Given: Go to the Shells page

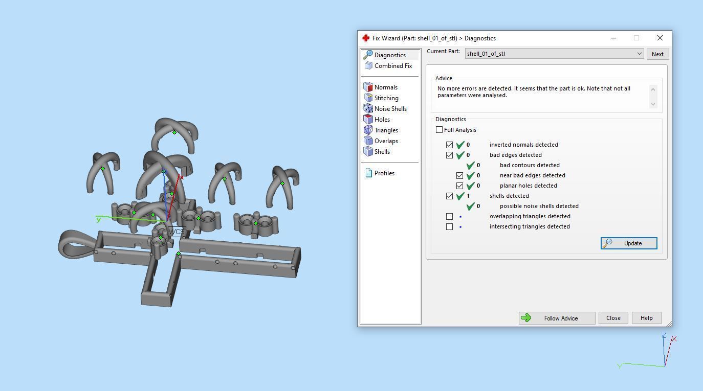Looking at the screenshot, I should (382, 151).
